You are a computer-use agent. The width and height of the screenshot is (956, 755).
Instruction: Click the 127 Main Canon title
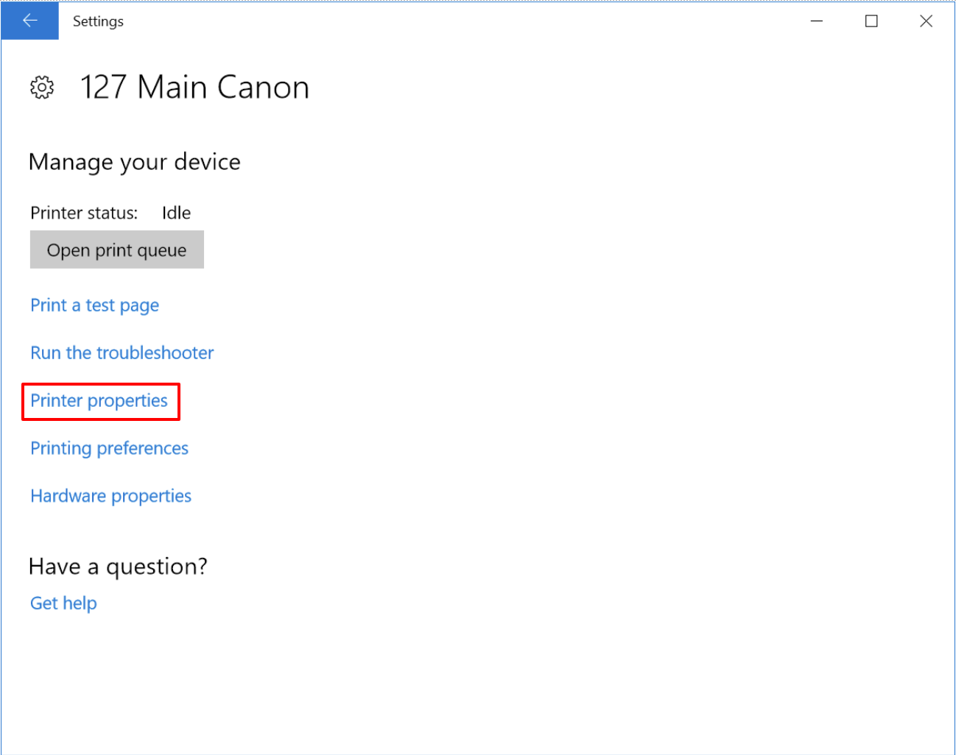click(194, 88)
